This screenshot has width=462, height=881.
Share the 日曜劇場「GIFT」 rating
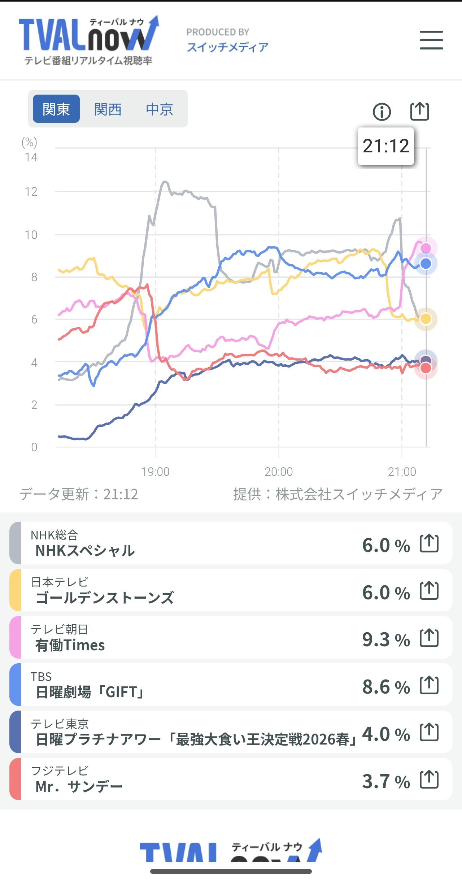(x=429, y=685)
